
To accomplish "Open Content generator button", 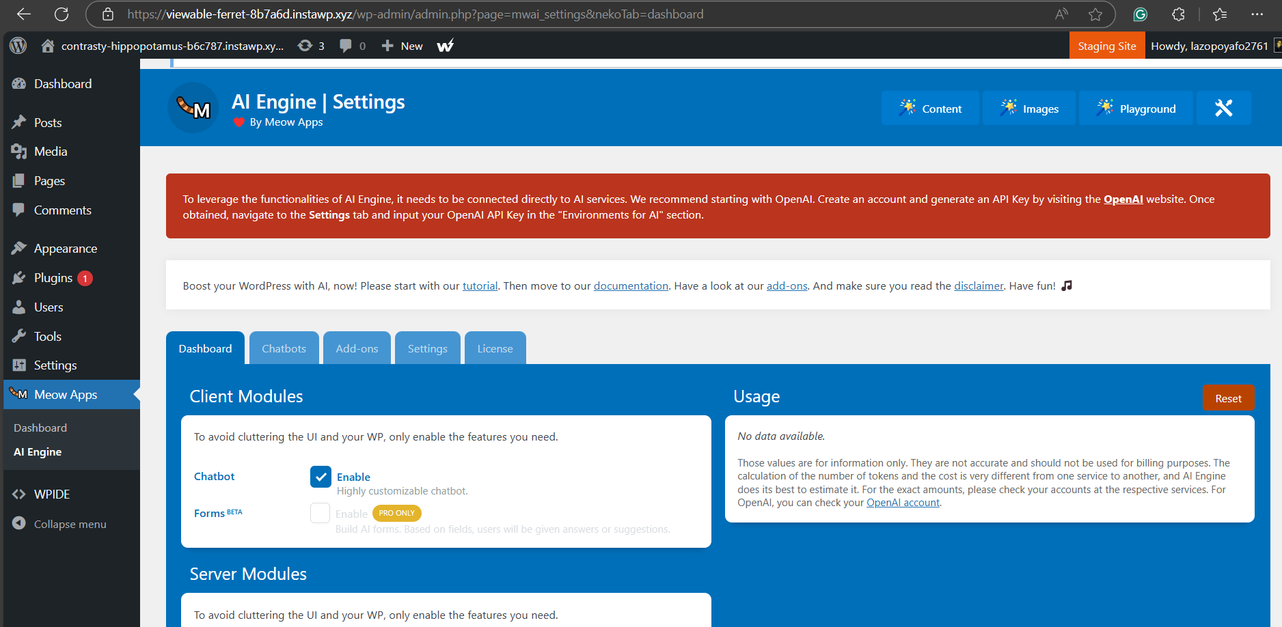I will pyautogui.click(x=930, y=108).
